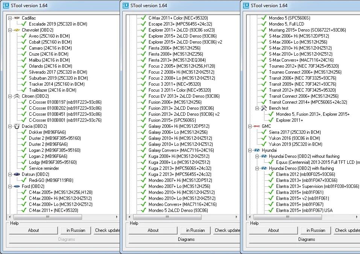Collapse the Dacia (OBD2) tree node
360x254 pixels.
coord(10,126)
